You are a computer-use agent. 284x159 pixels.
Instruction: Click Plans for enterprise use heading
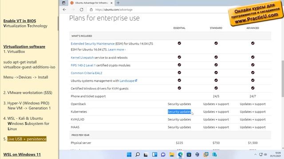(x=104, y=18)
